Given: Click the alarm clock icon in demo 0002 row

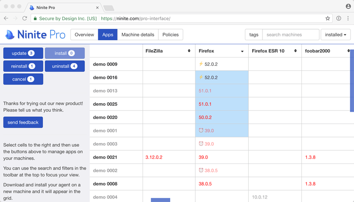Looking at the screenshot, I should (201, 170).
